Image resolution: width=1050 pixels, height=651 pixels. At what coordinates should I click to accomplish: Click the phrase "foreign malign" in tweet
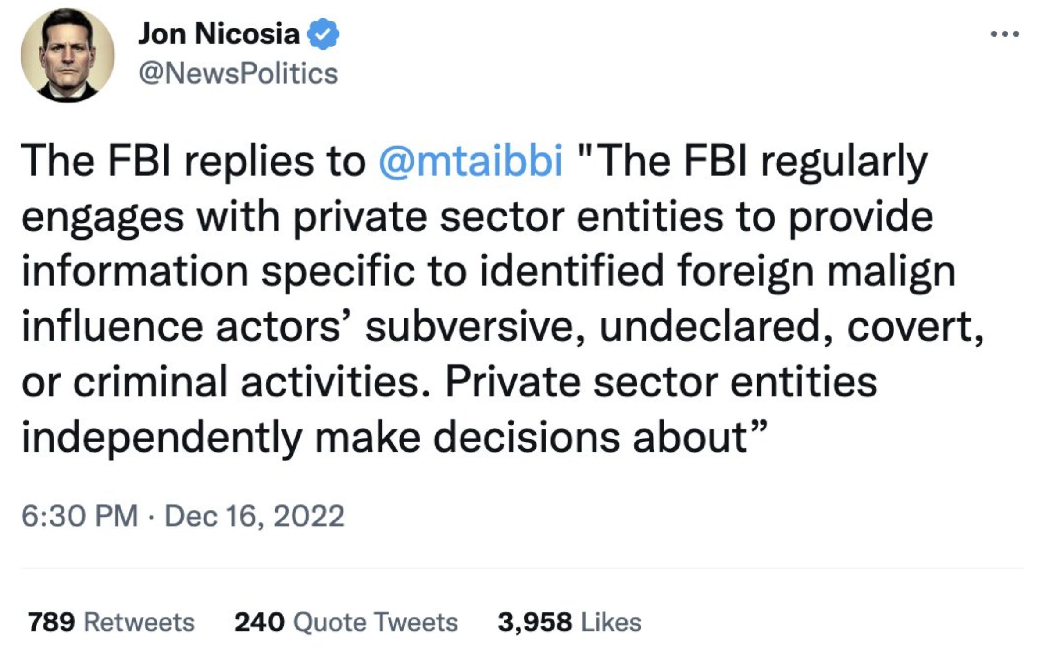816,272
